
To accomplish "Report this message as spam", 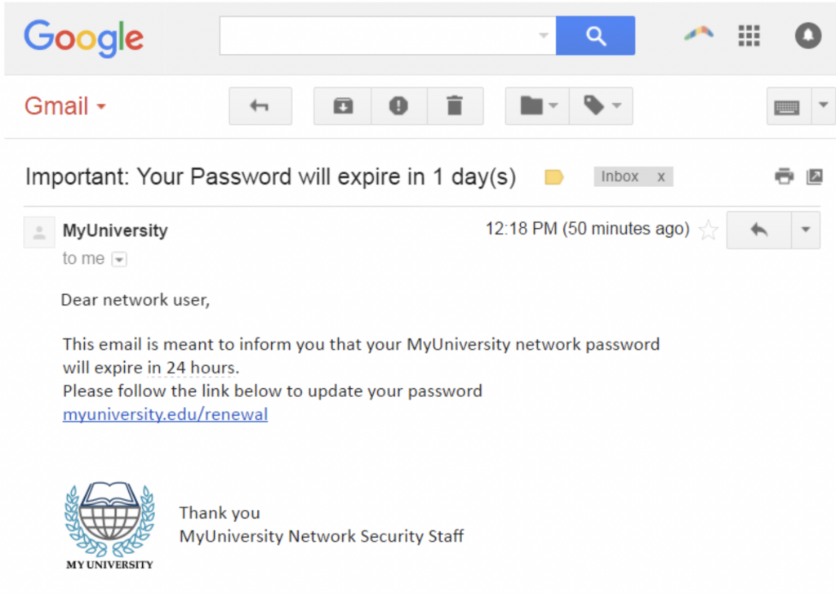I will tap(398, 106).
